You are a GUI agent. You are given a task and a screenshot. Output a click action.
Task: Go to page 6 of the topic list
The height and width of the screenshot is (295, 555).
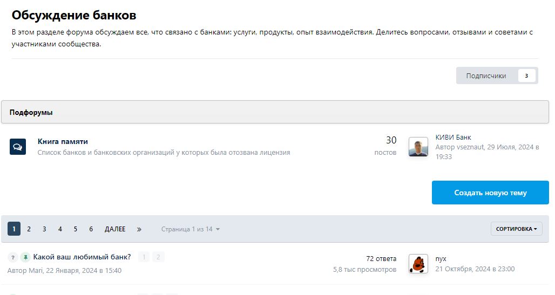(x=91, y=229)
